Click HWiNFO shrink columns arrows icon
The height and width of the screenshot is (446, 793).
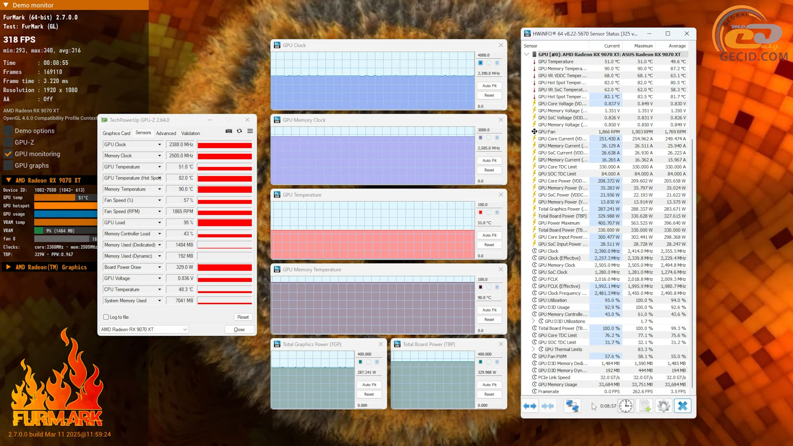click(x=548, y=406)
